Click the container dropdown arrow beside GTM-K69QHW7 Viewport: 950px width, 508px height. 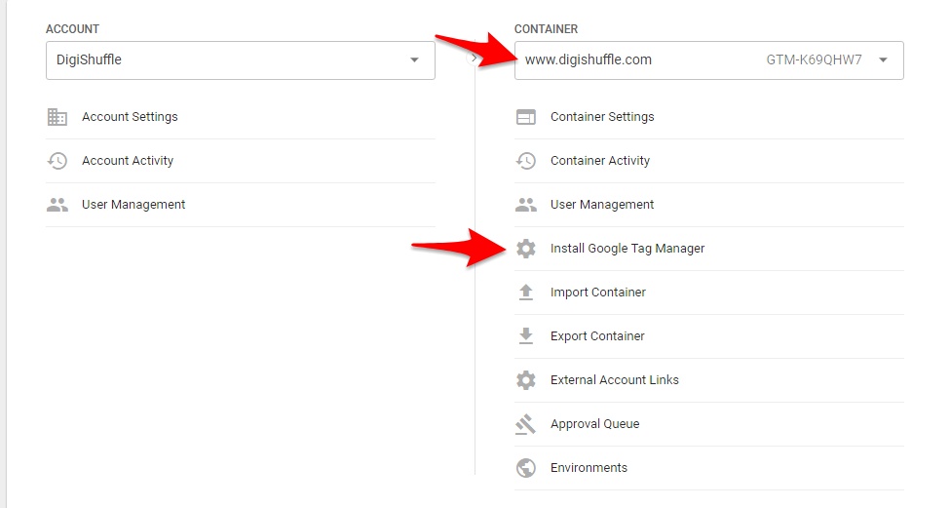coord(884,60)
